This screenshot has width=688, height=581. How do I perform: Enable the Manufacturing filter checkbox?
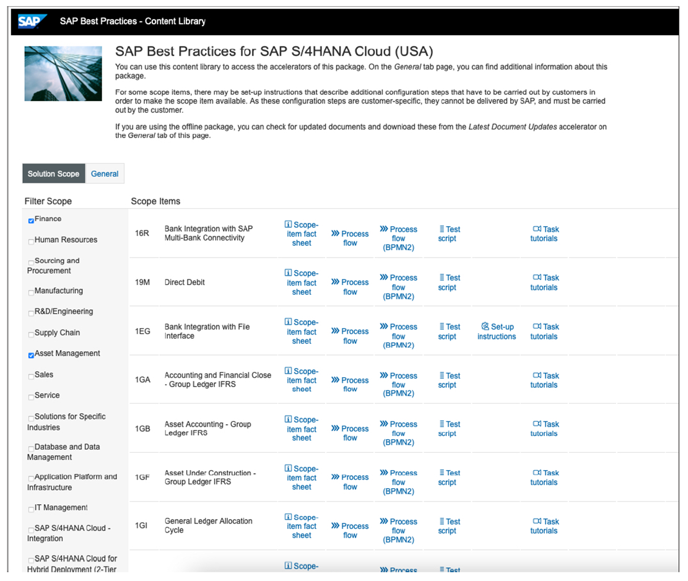[30, 292]
